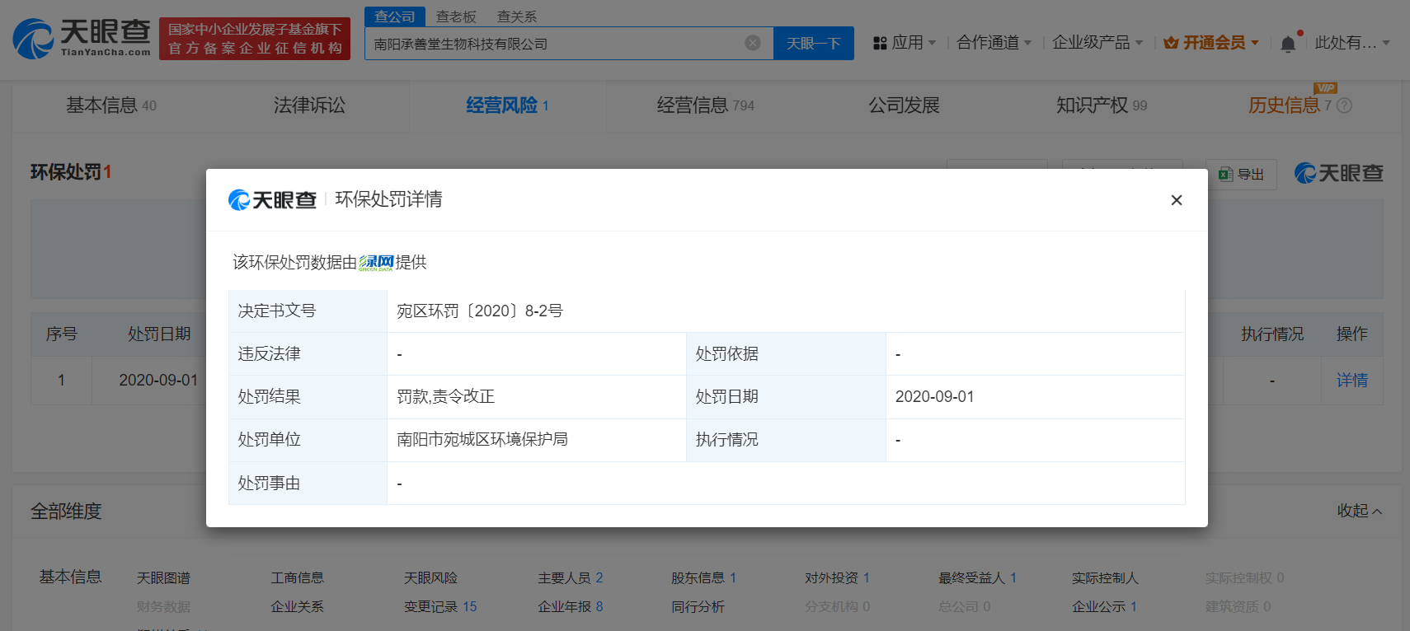Clear the search box text
1410x631 pixels.
(752, 43)
